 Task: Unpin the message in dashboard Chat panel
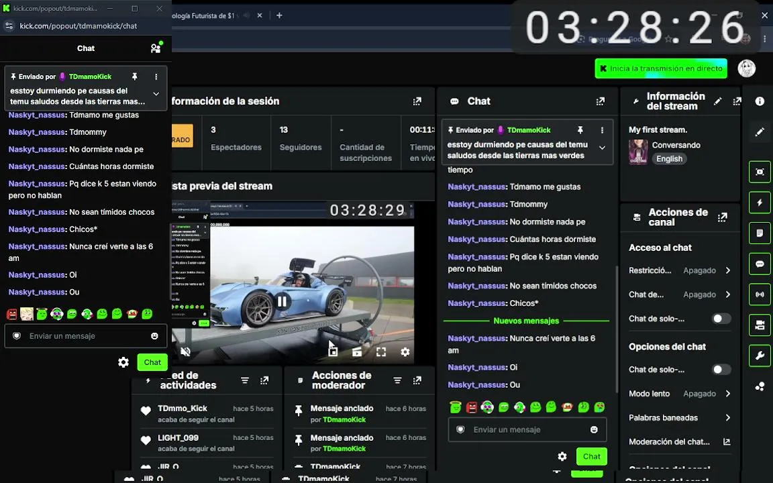[580, 129]
